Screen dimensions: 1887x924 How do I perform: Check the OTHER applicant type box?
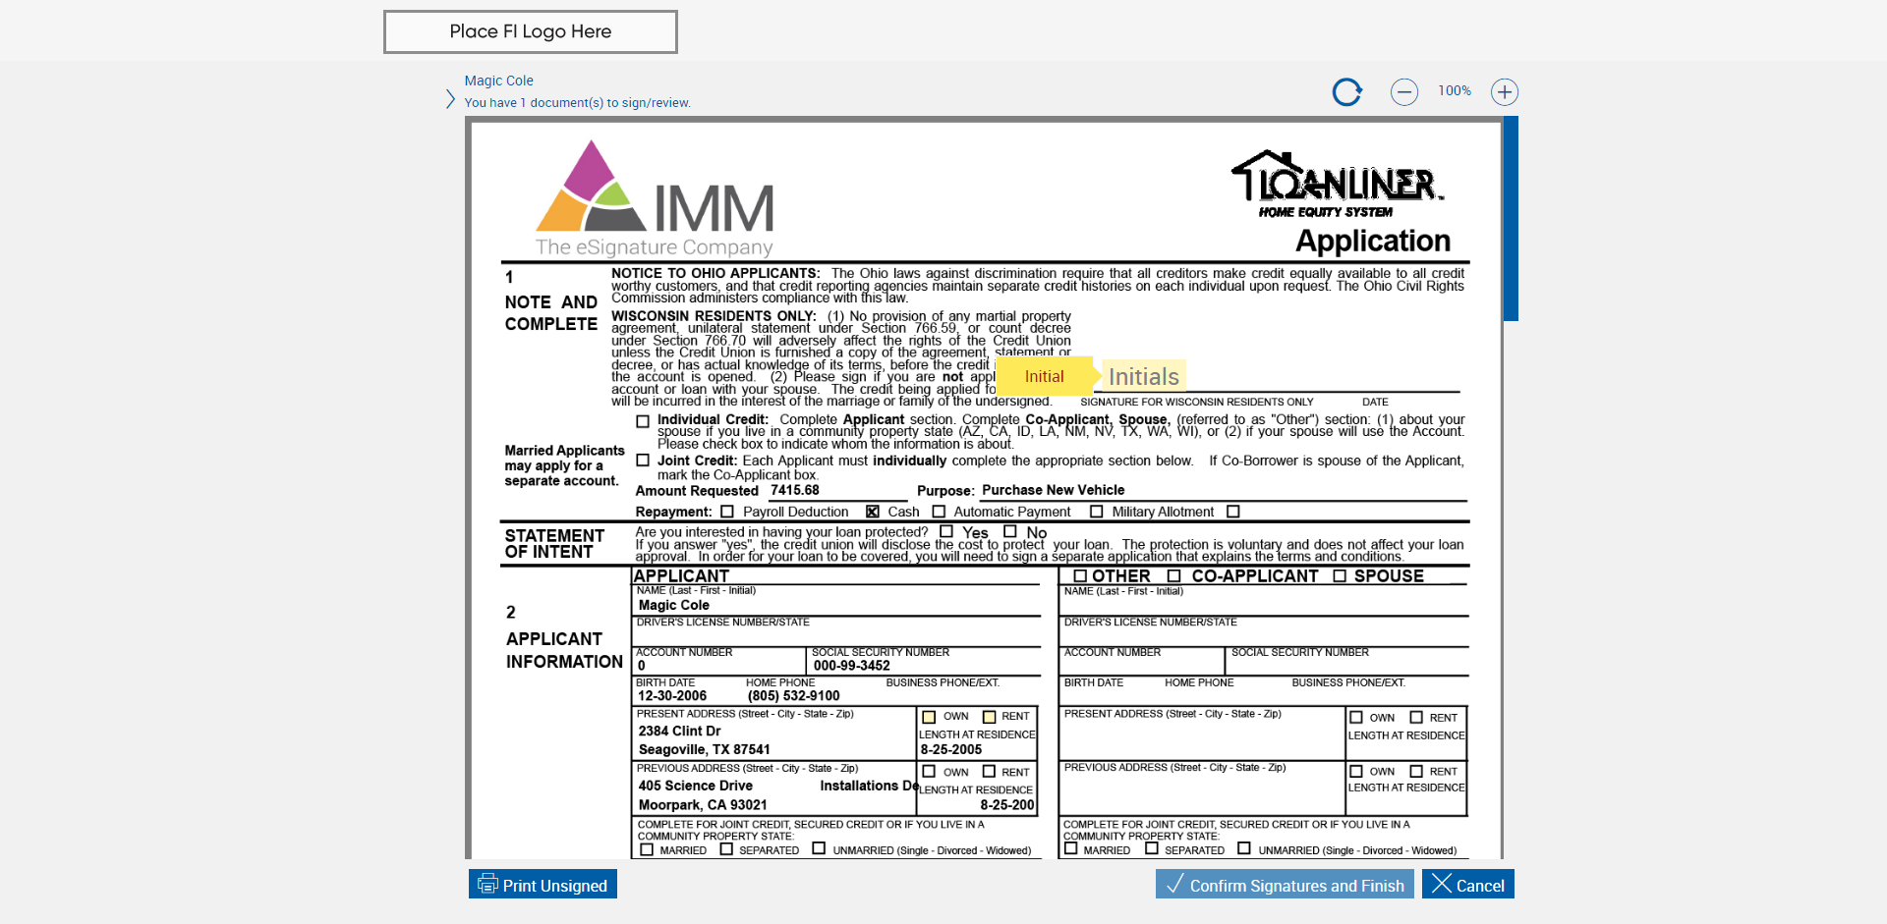tap(1080, 576)
